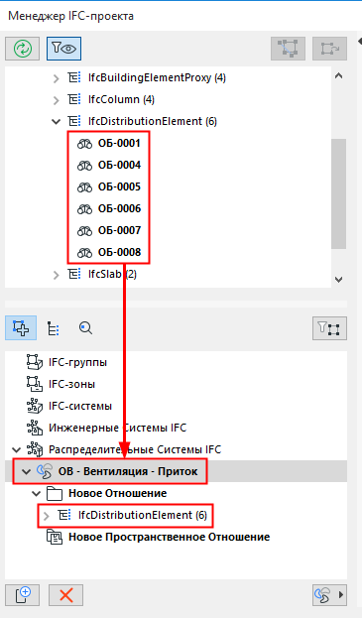This screenshot has height=618, width=362.
Task: Click the icon beside ОБ-0008
Action: (x=84, y=253)
